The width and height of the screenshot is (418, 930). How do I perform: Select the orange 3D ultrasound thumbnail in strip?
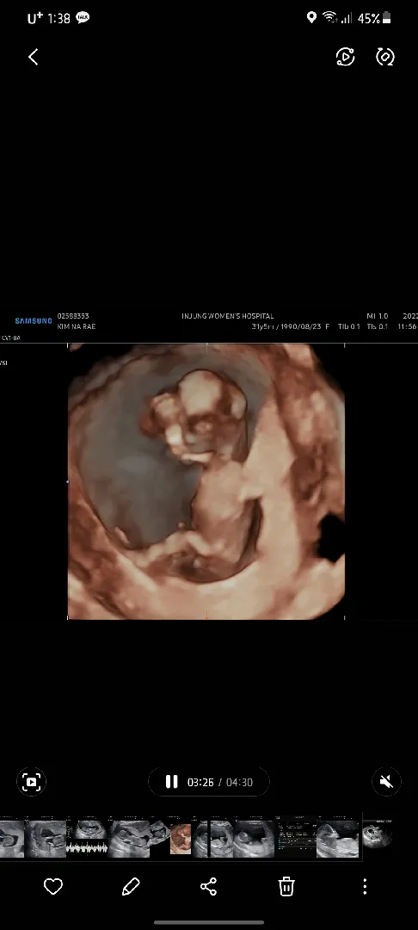pos(181,839)
